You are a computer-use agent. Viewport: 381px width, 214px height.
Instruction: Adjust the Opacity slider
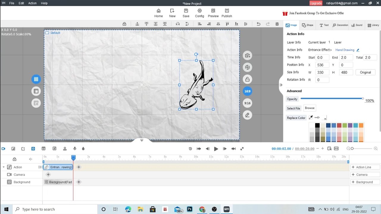tap(332, 98)
